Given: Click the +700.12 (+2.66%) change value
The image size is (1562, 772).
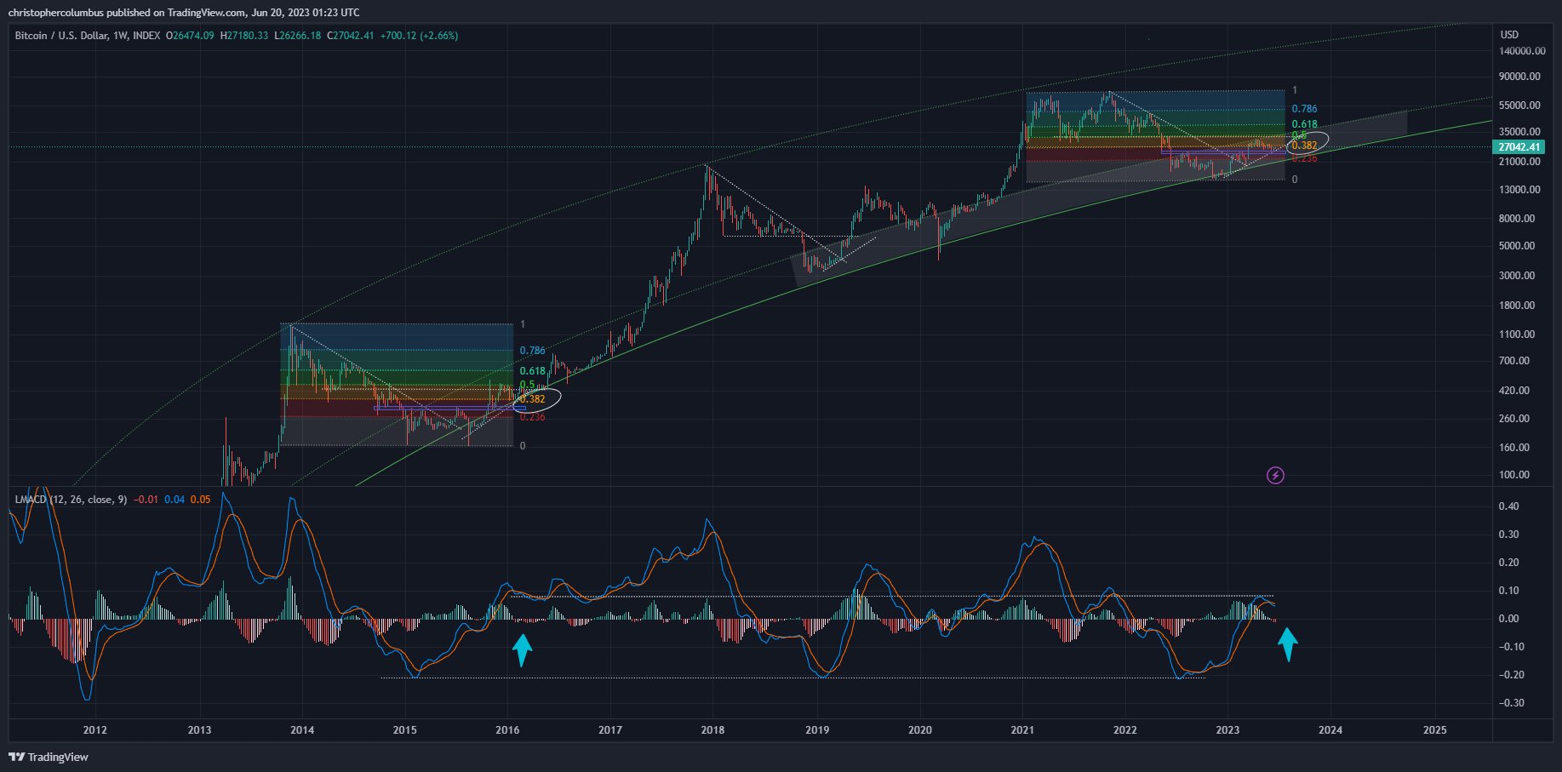Looking at the screenshot, I should [x=419, y=36].
